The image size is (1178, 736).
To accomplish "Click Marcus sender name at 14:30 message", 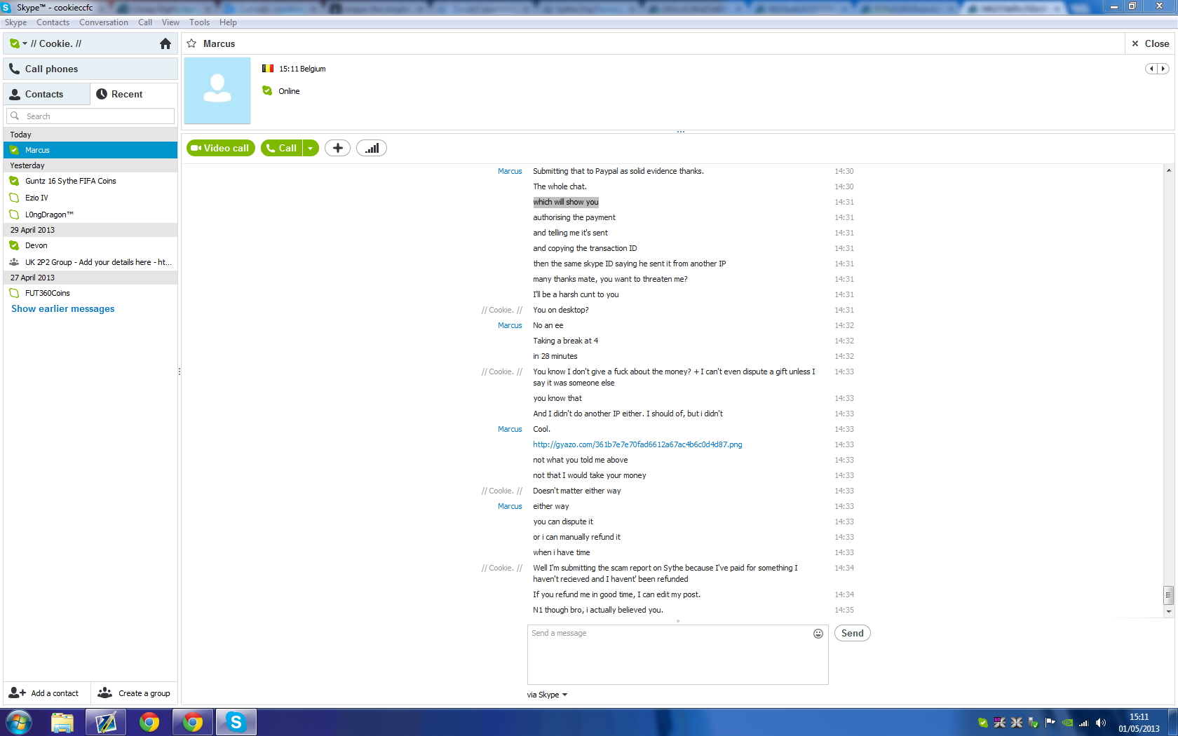I will point(510,171).
